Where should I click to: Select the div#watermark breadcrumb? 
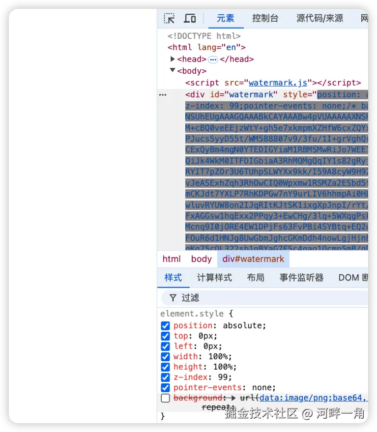coord(253,259)
